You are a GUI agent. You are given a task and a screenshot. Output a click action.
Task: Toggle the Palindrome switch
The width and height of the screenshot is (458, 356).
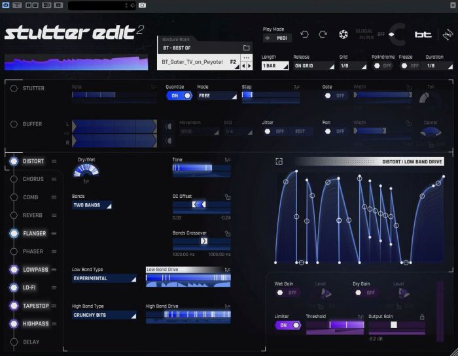point(383,66)
